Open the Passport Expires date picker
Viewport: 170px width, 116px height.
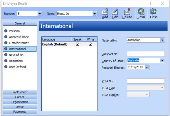click(147, 67)
